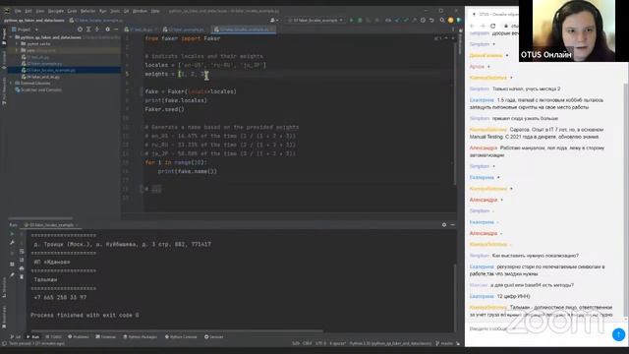The image size is (629, 354).
Task: Collapse the python_qa_faker_and_databases root folder
Action: (11, 37)
